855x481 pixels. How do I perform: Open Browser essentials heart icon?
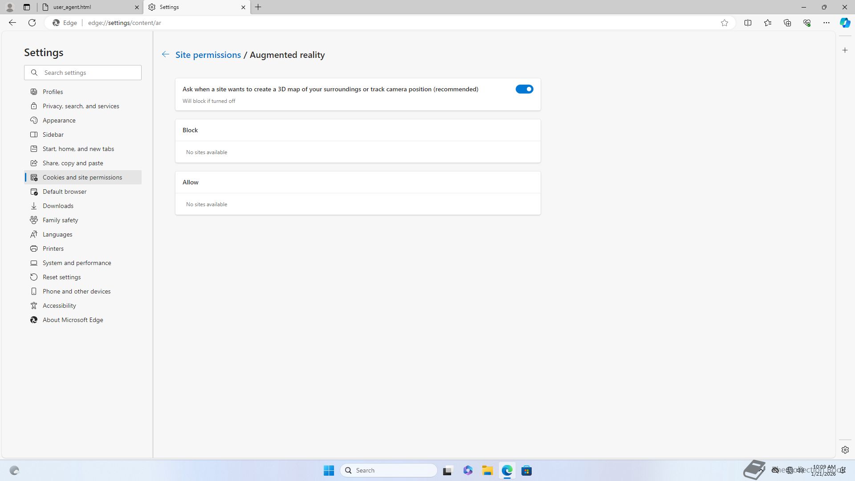[807, 23]
